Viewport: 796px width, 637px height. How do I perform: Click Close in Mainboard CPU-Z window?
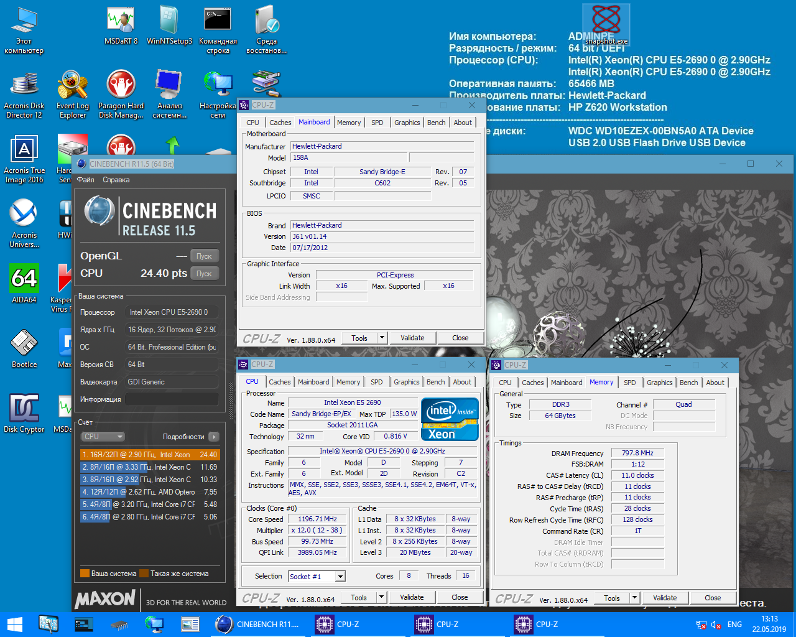click(460, 338)
